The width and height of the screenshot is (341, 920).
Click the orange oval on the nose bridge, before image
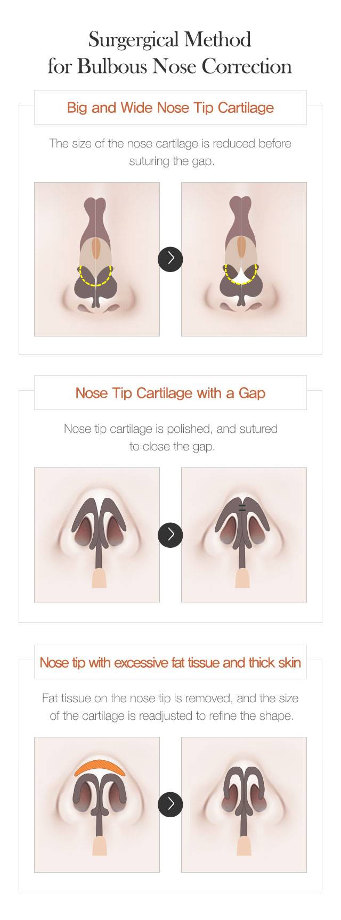click(96, 248)
